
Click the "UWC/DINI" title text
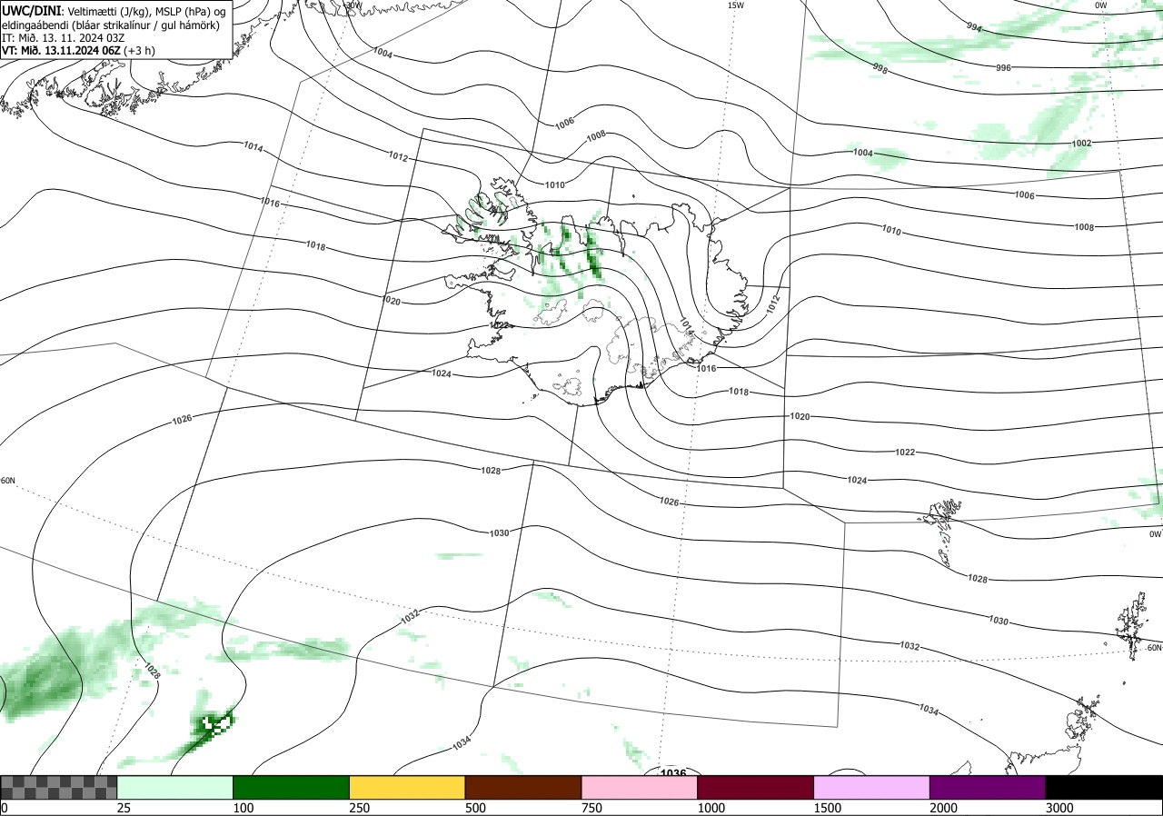32,10
